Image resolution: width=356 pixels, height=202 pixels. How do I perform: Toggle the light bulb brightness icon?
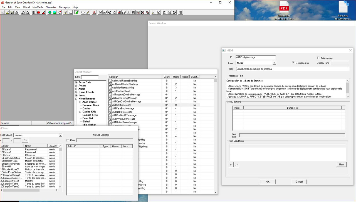pyautogui.click(x=66, y=12)
